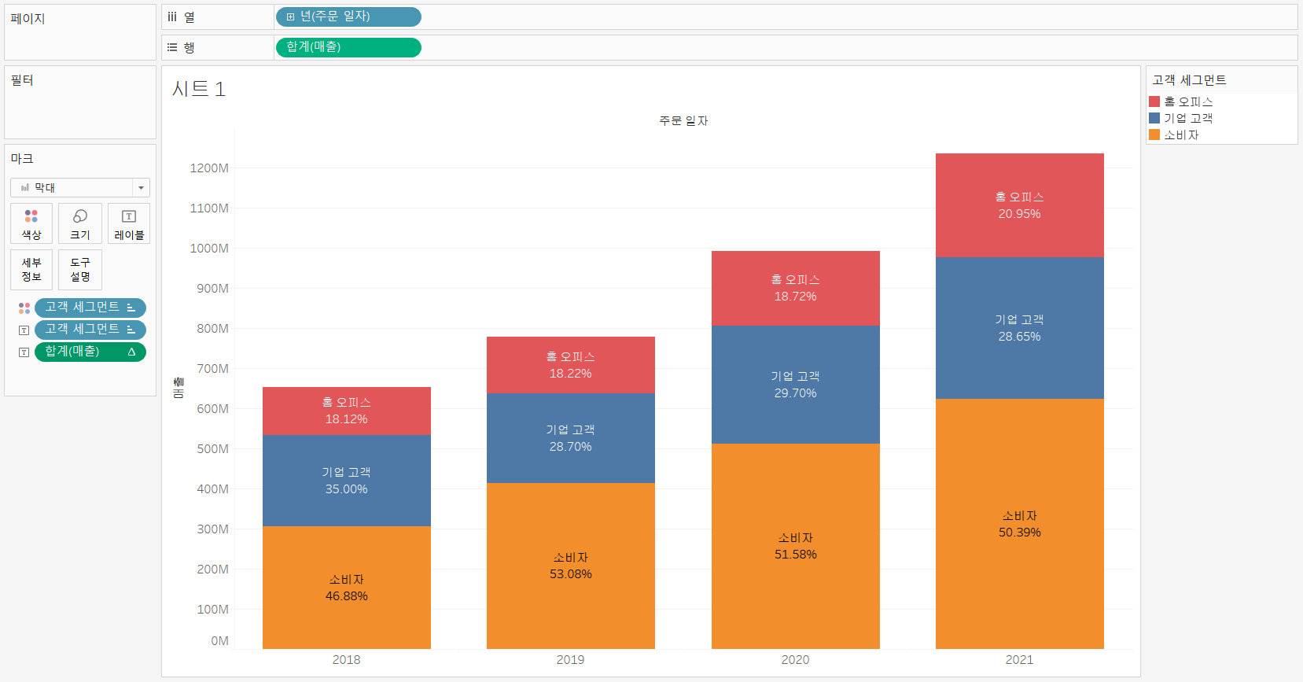Select 2020 기업 고객 bar segment 29.70%
Image resolution: width=1303 pixels, height=682 pixels.
click(x=796, y=385)
